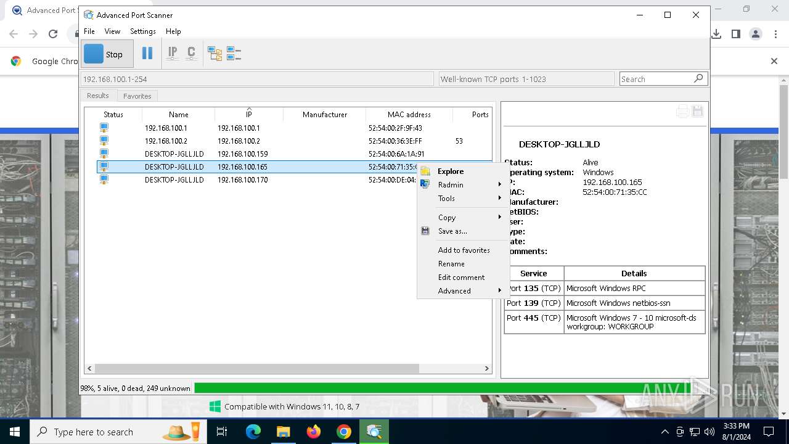Click the horizontal scrollbar of the results list
This screenshot has height=444, width=789.
click(x=256, y=368)
